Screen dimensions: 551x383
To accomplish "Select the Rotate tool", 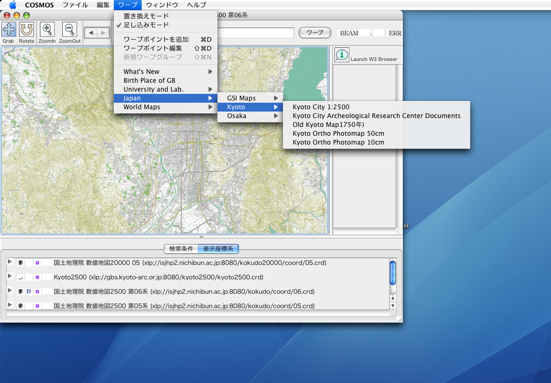I will [26, 30].
